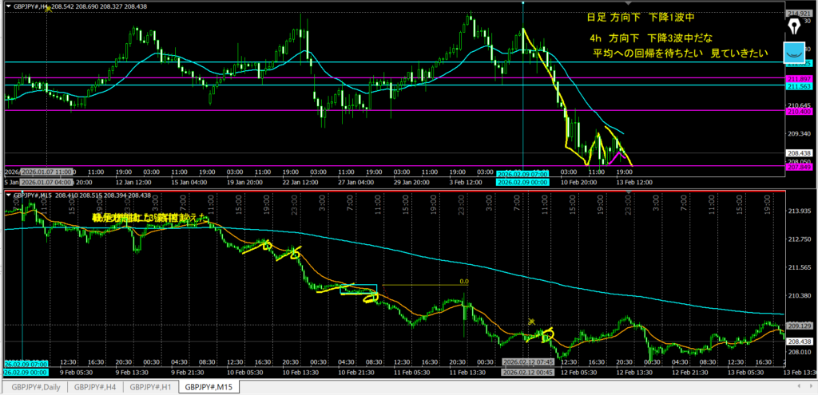Select the active GBPJPY#,M15 tab
This screenshot has height=395, width=818.
[209, 387]
